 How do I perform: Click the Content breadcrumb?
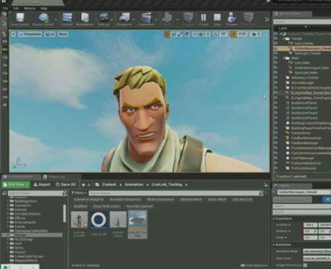tap(109, 185)
